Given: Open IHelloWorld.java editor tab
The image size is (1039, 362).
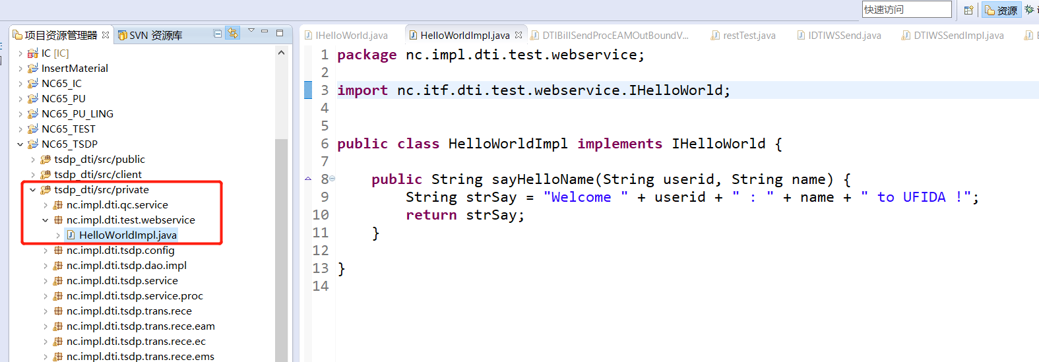Looking at the screenshot, I should 346,36.
